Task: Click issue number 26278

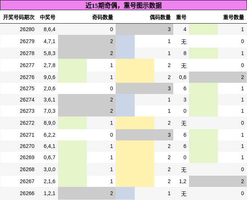Action: point(27,53)
